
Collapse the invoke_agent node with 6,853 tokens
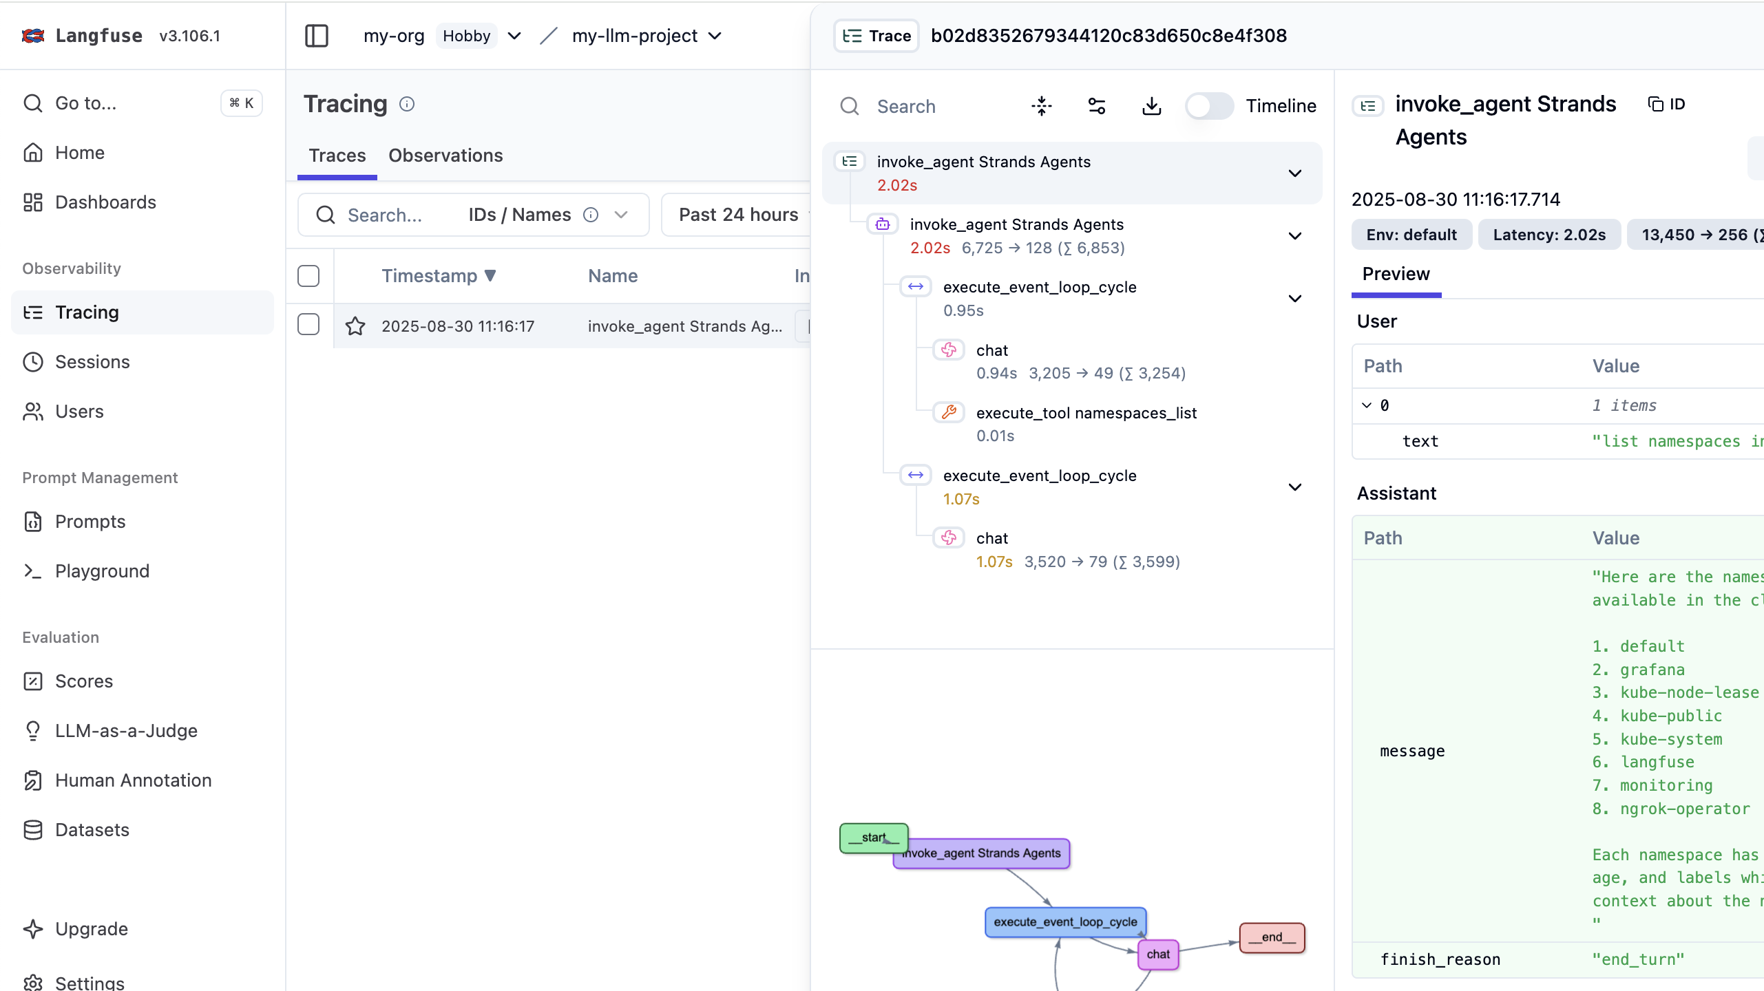[x=1295, y=236]
